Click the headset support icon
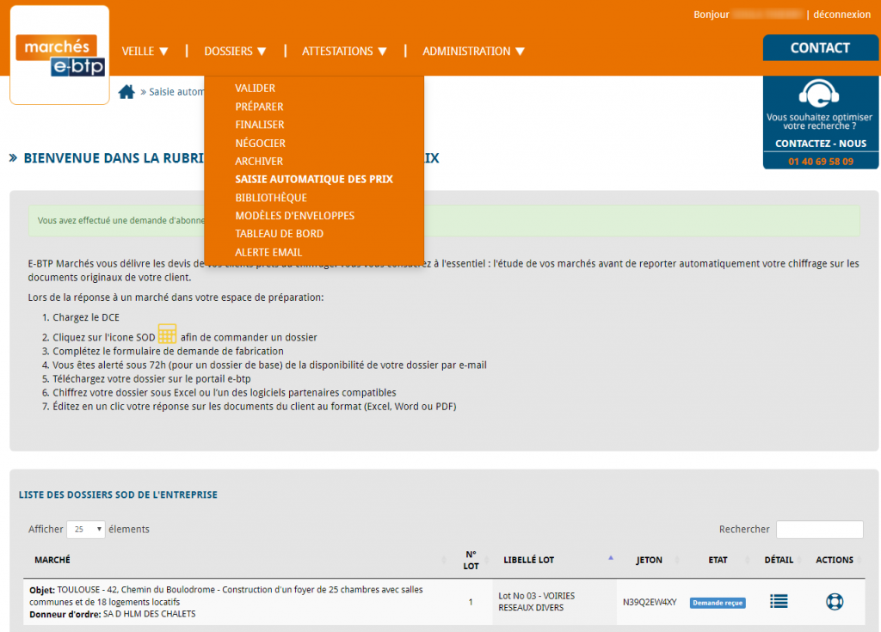 pyautogui.click(x=819, y=93)
